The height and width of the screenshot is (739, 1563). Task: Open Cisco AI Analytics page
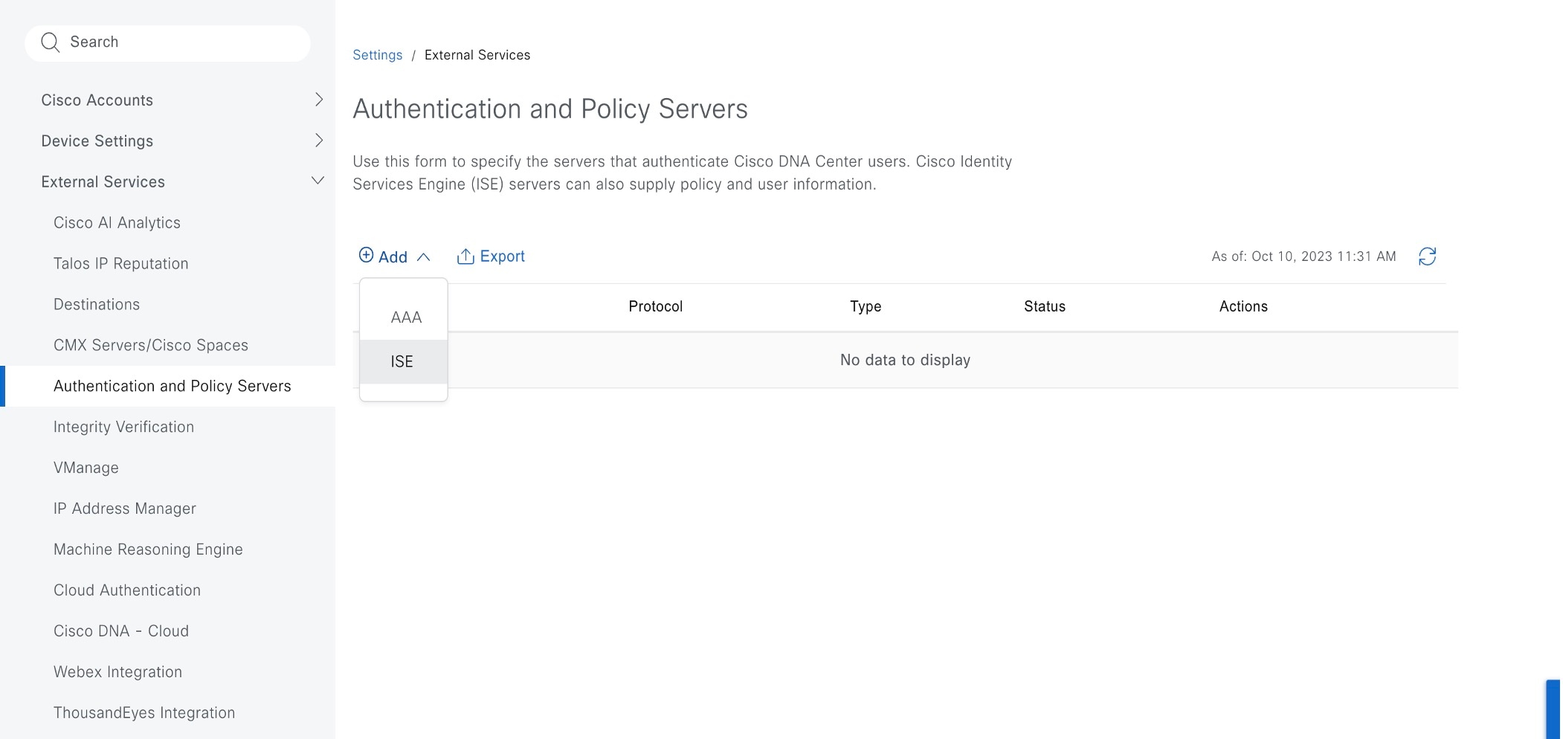coord(117,222)
